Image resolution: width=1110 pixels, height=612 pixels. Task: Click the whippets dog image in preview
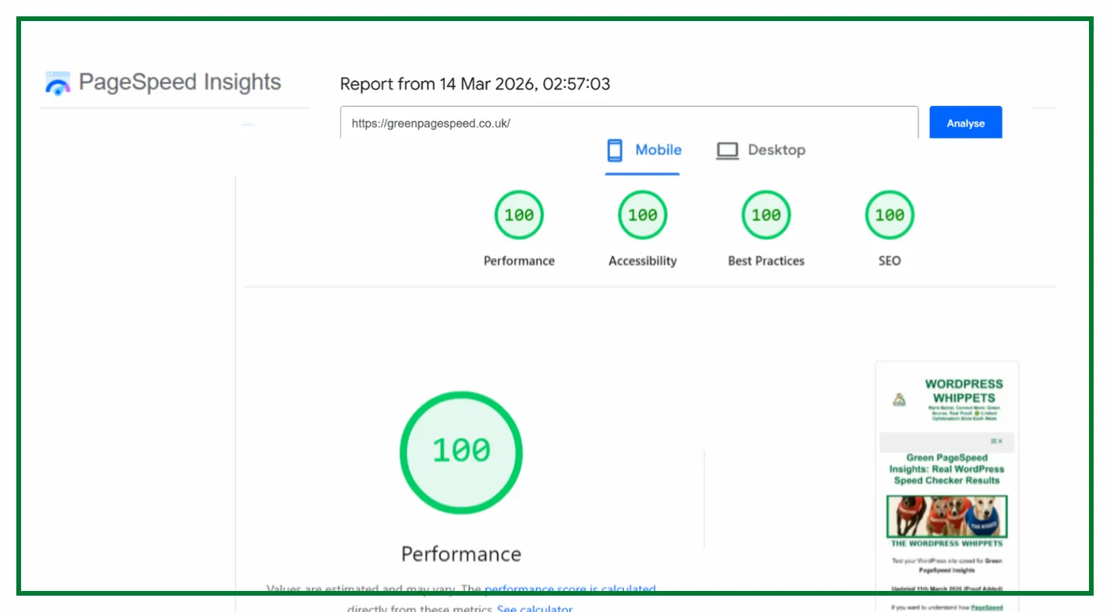pos(946,516)
